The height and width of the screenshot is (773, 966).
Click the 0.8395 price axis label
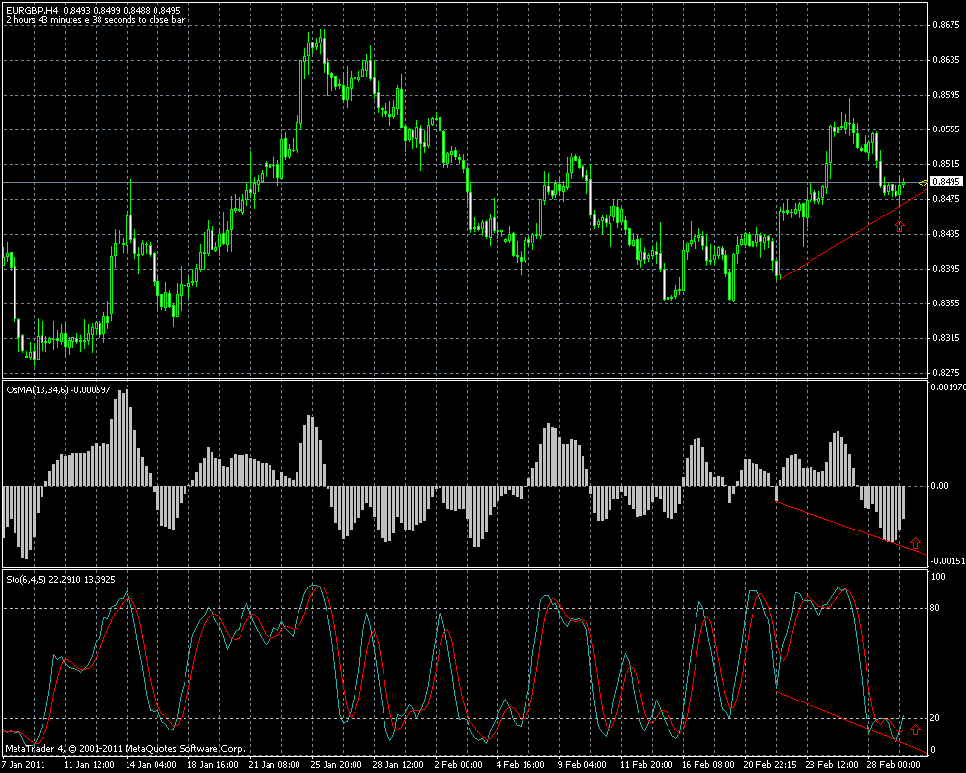(x=946, y=269)
